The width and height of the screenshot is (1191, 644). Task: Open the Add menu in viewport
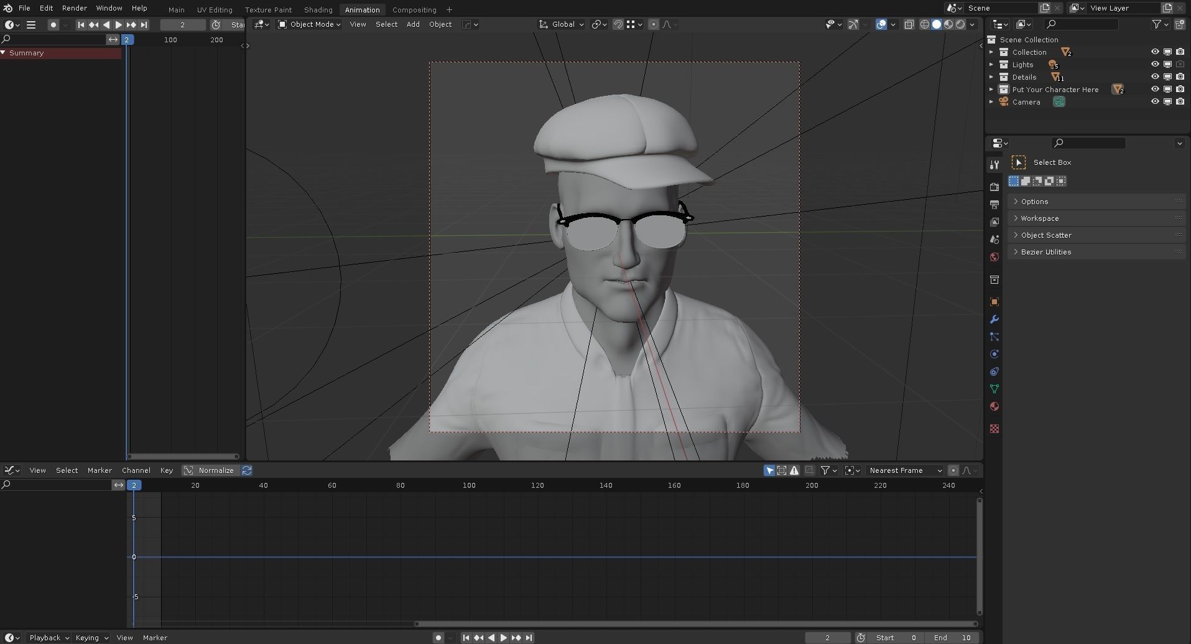tap(413, 24)
